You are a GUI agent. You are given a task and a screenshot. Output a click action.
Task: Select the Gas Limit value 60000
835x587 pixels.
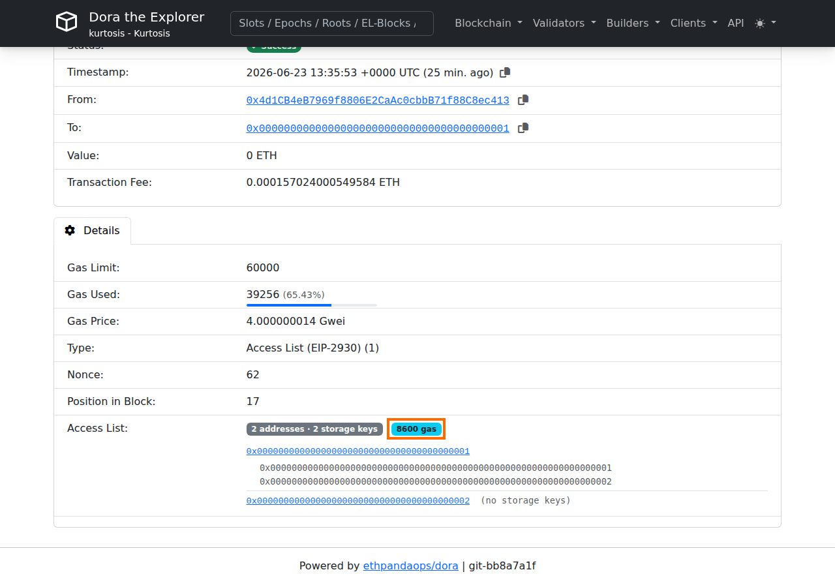click(263, 267)
